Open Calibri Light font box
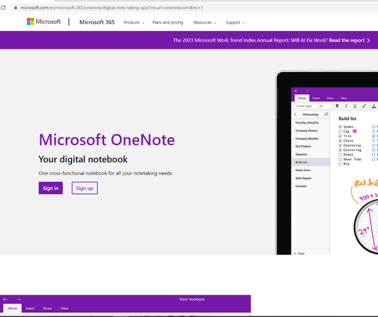This screenshot has width=378, height=317. click(306, 106)
